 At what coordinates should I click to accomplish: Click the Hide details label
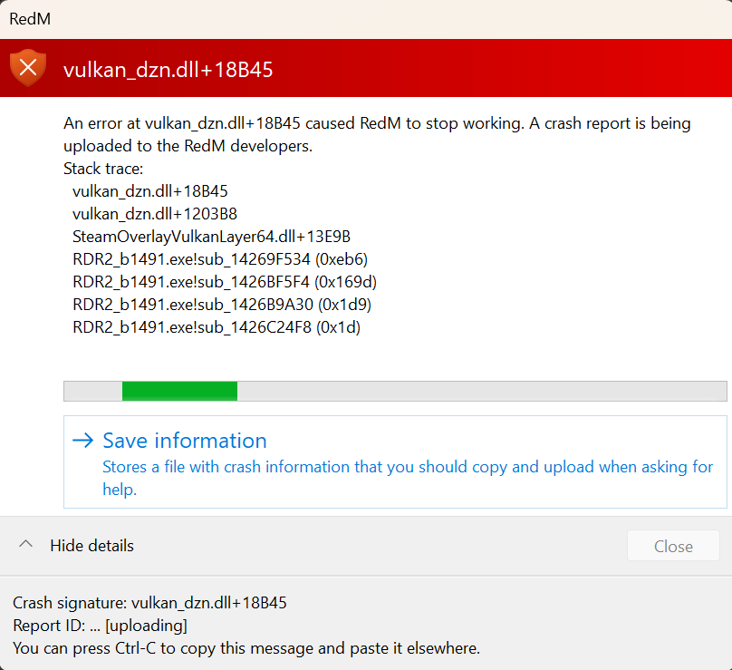tap(92, 546)
